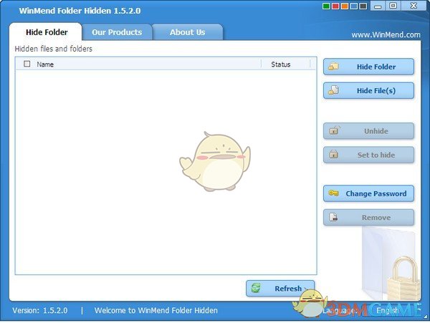Image resolution: width=430 pixels, height=323 pixels.
Task: Maximize the WinMend window
Action: click(393, 6)
